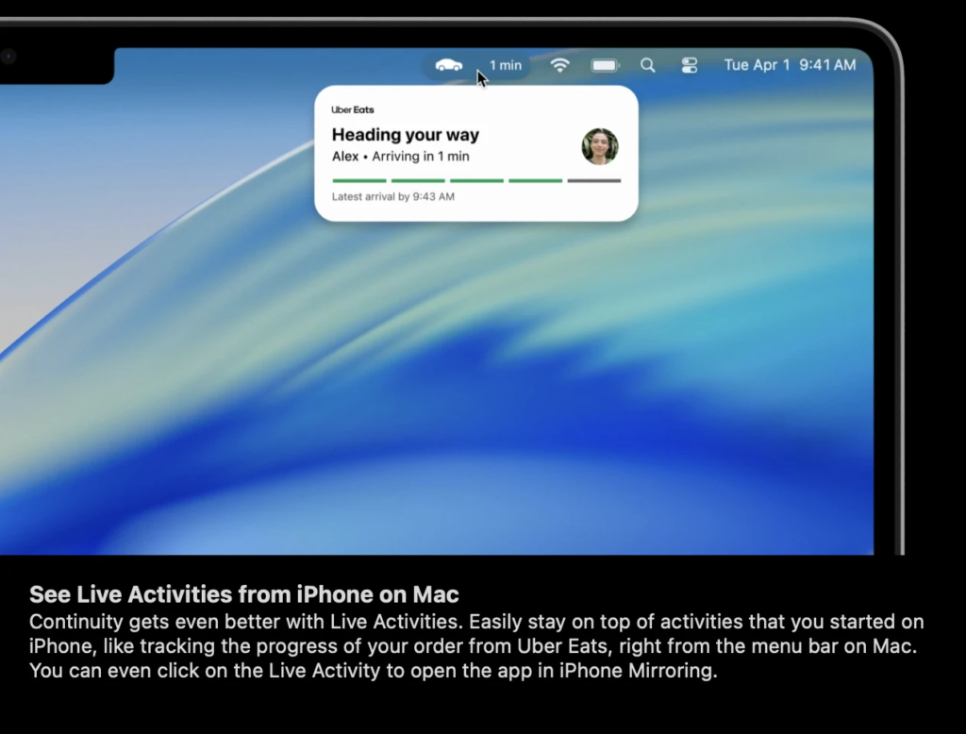Viewport: 966px width, 734px height.
Task: Click the first green progress segment
Action: (359, 180)
